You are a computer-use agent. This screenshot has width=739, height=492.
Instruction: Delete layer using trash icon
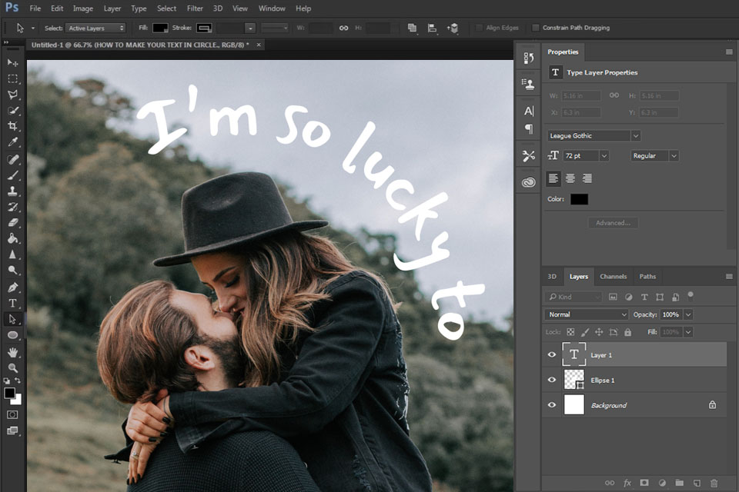click(x=714, y=483)
